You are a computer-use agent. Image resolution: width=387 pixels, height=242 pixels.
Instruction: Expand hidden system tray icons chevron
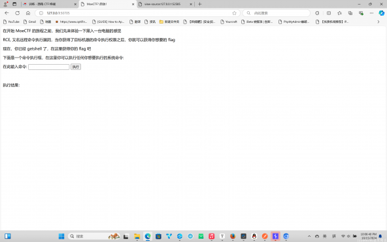[309, 236]
